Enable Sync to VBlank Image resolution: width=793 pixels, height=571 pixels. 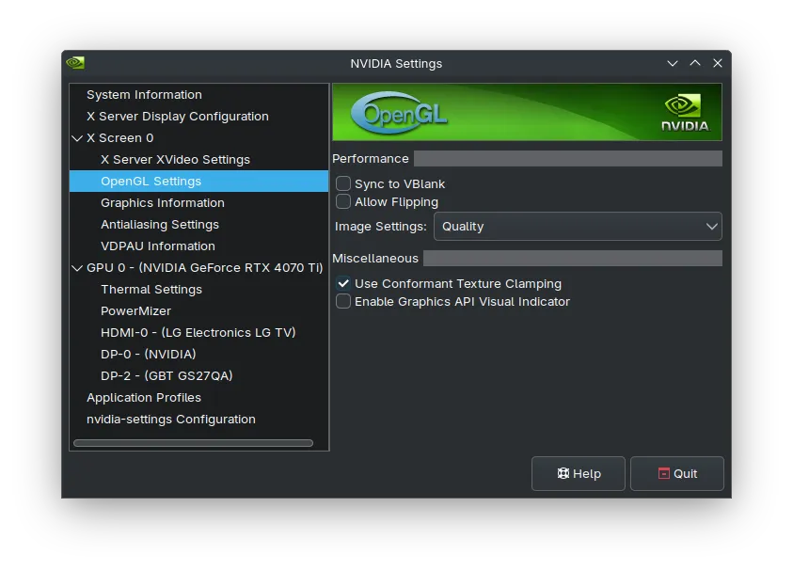click(342, 183)
